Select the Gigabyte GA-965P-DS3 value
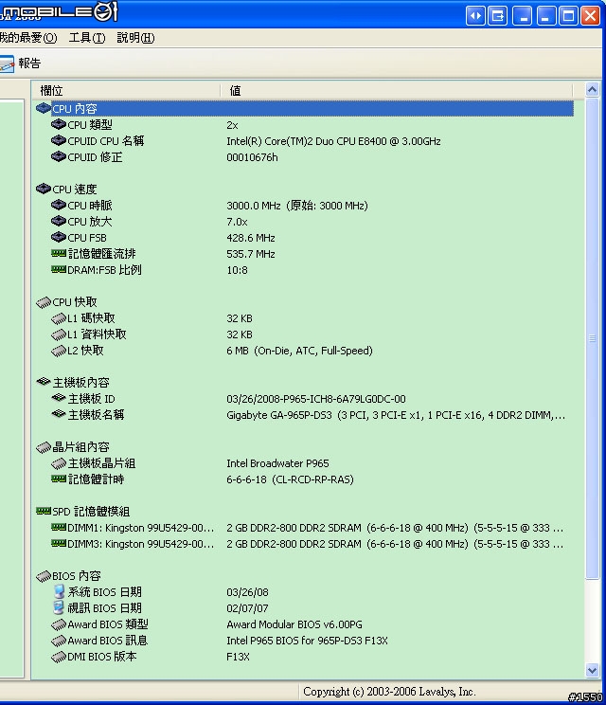 click(x=396, y=415)
